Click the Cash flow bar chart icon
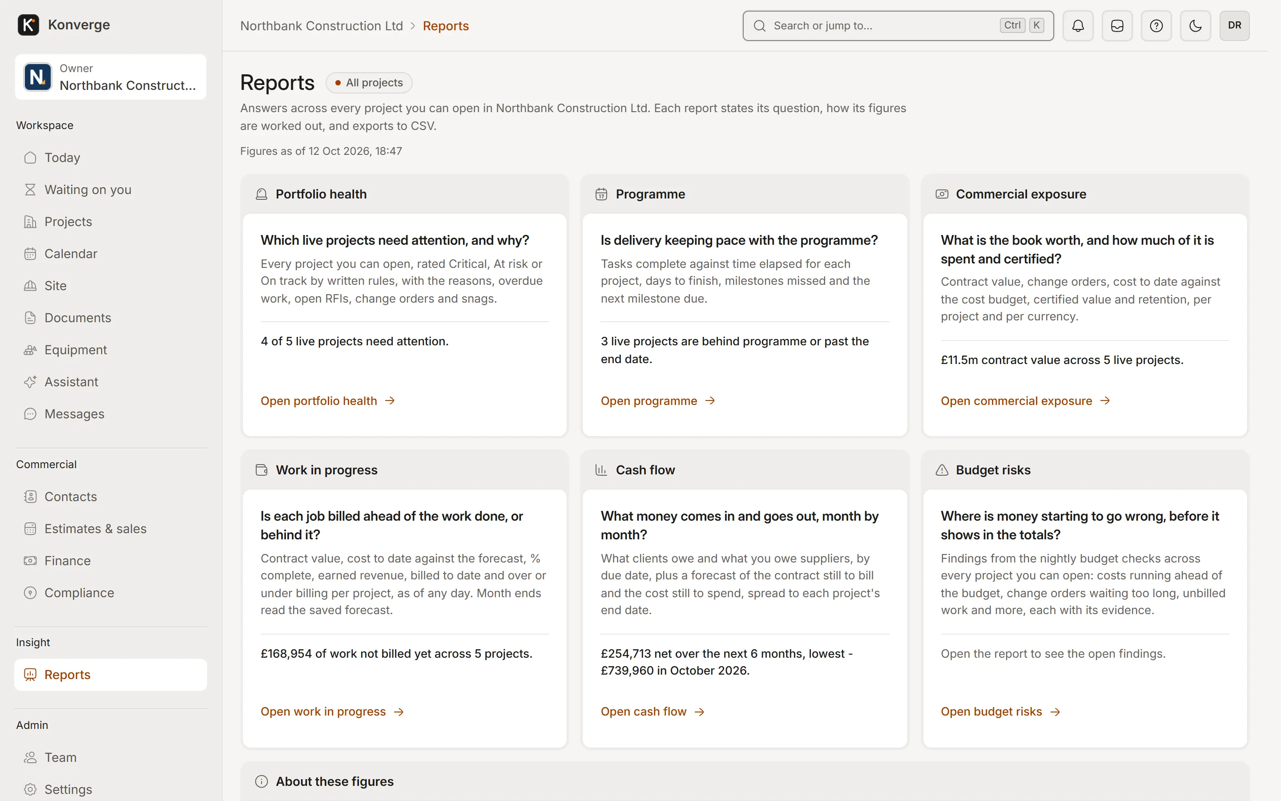Image resolution: width=1281 pixels, height=801 pixels. tap(601, 470)
